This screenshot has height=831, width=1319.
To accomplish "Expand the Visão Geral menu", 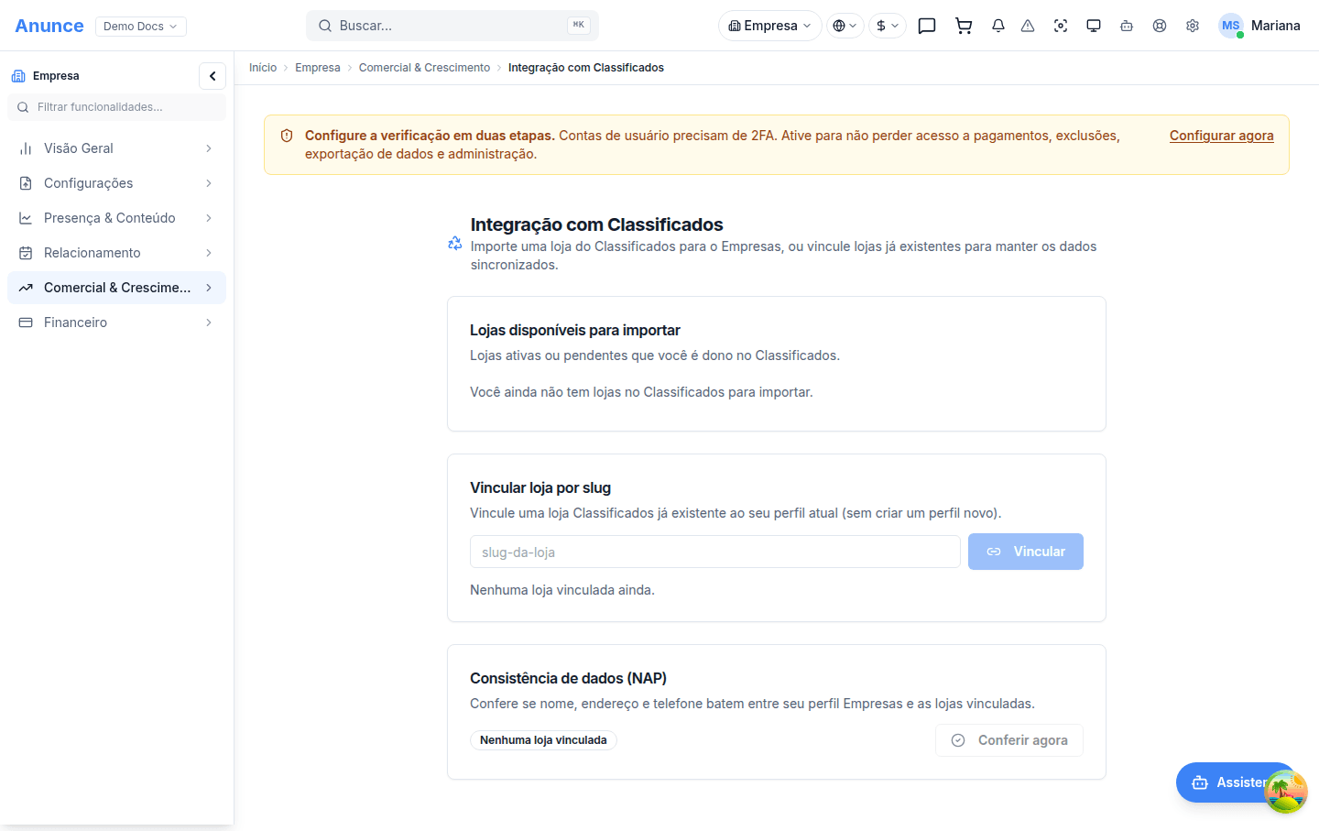I will click(x=116, y=148).
